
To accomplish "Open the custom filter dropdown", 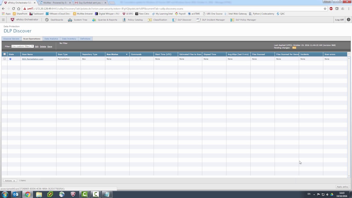I will [23, 46].
